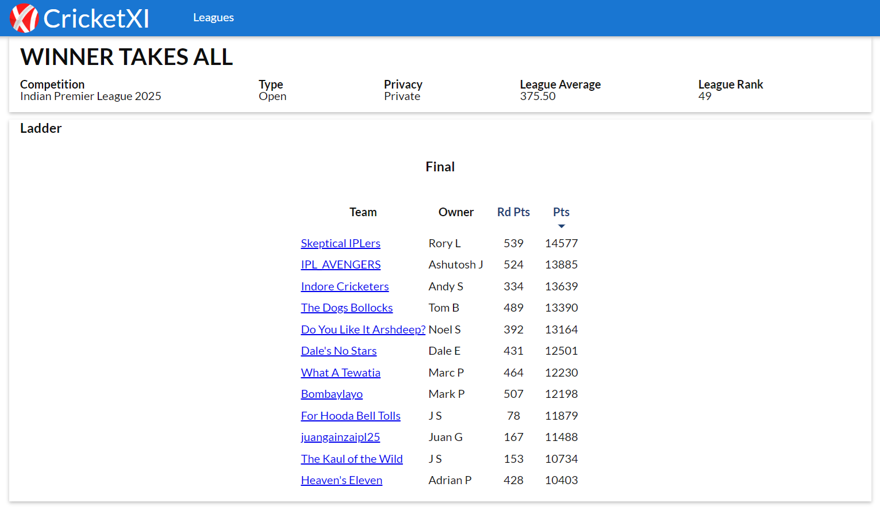Click round points value 507
The height and width of the screenshot is (510, 880).
point(513,394)
